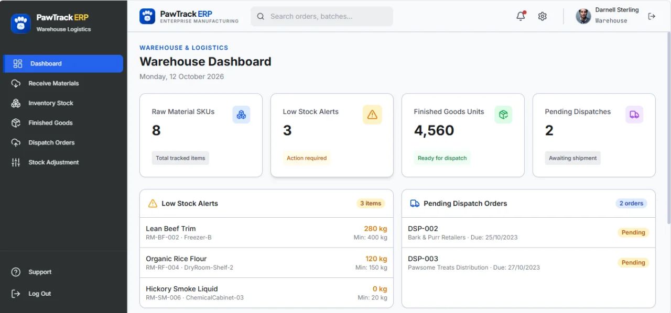Select the Organic Rice Flour alert row
Image resolution: width=671 pixels, height=313 pixels.
(266, 263)
